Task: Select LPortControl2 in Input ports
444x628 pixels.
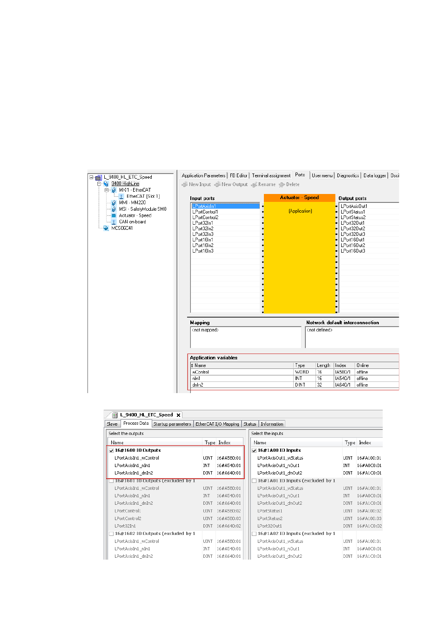Action: 226,217
